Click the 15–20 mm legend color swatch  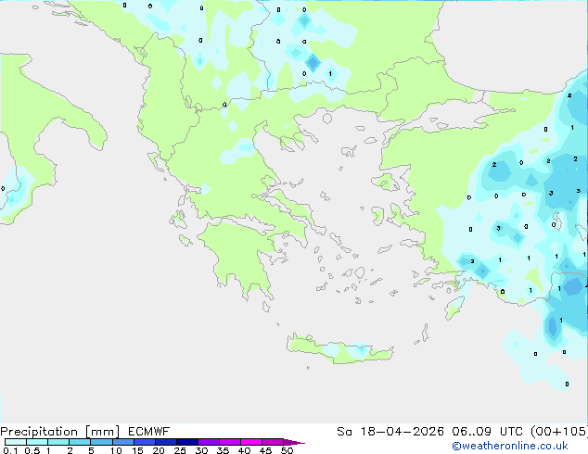(145, 442)
